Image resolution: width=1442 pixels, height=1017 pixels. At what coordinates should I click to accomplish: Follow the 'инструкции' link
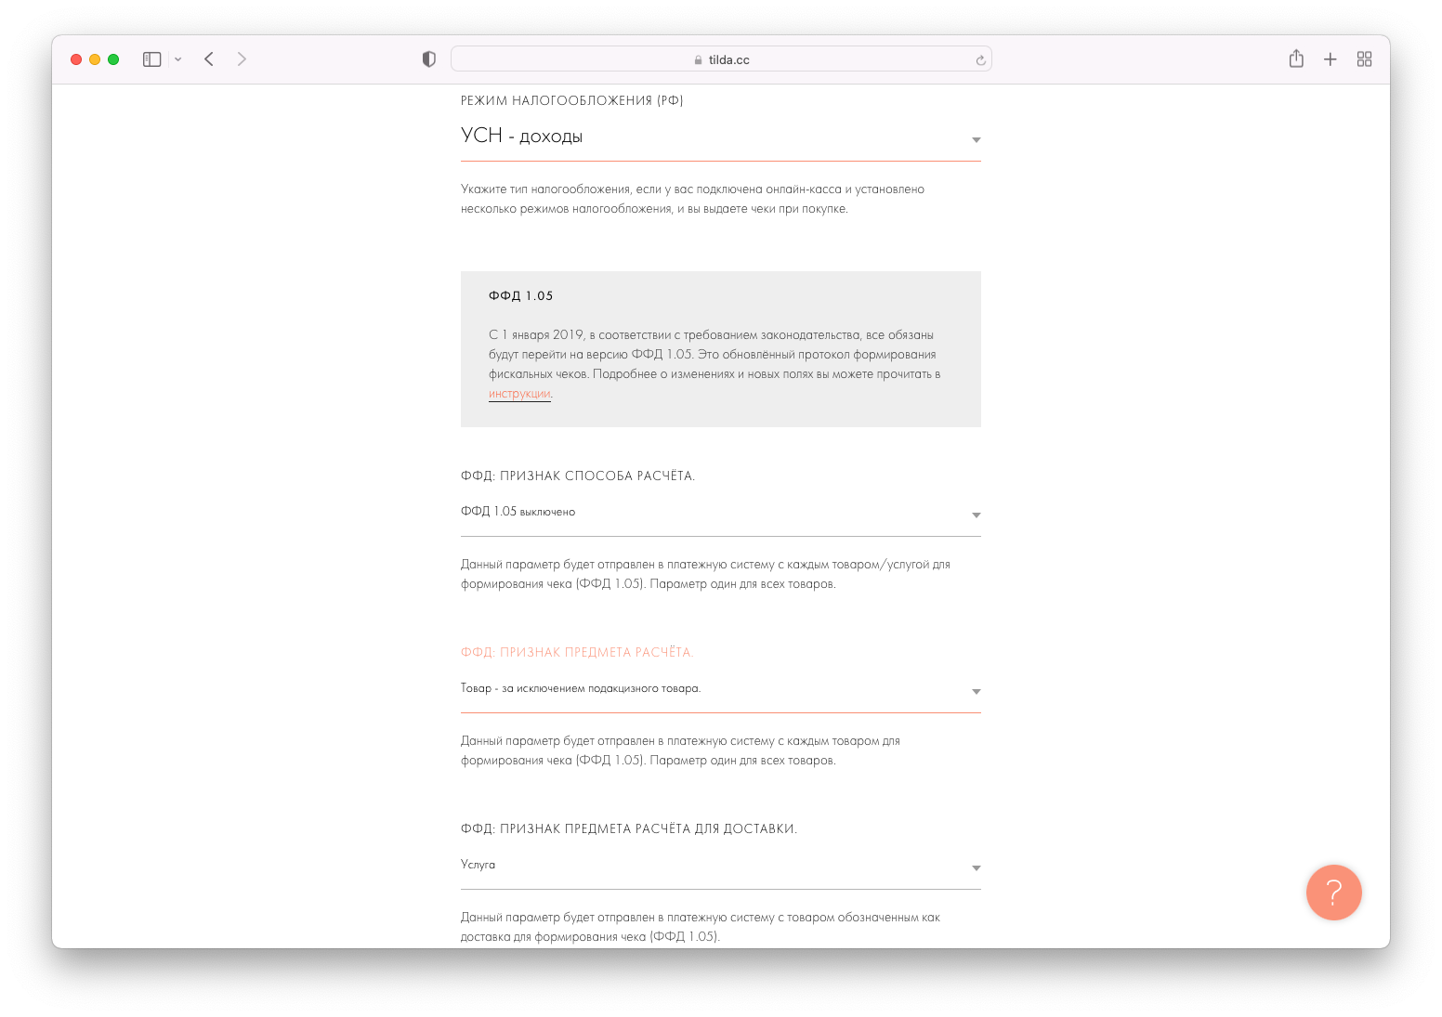coord(519,394)
